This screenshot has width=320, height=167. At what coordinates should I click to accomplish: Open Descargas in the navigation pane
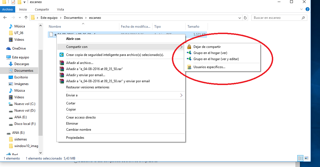click(x=21, y=64)
